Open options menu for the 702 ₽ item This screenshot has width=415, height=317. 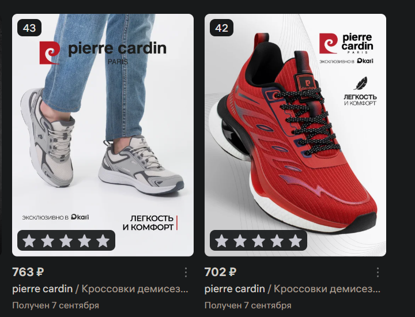378,272
